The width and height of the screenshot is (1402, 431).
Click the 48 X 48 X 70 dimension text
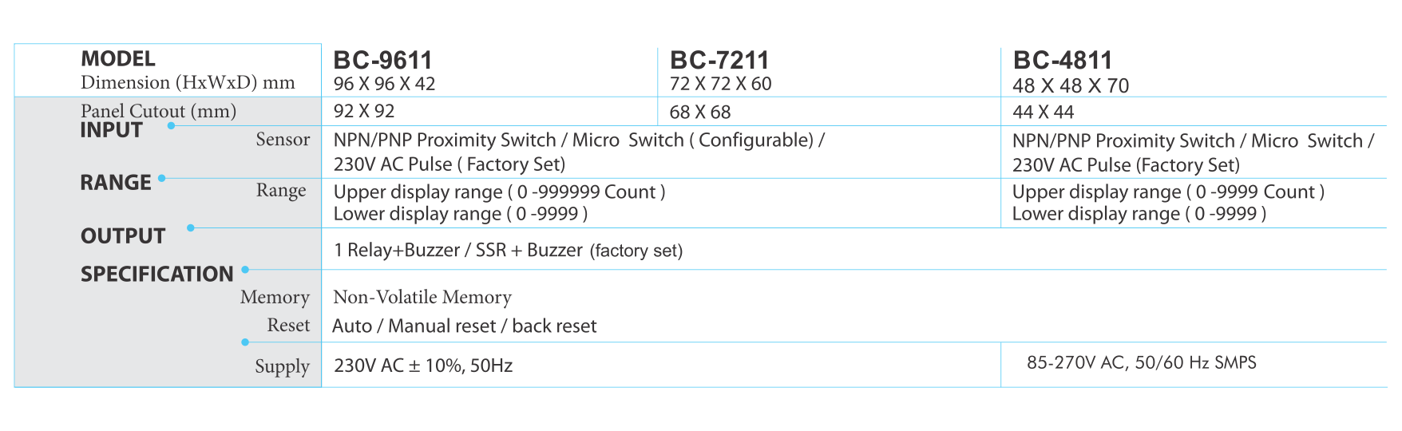[1071, 85]
